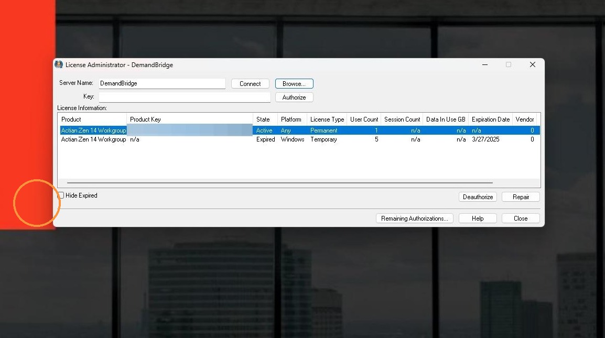This screenshot has width=605, height=338.
Task: Sort by the Product column header
Action: pos(92,119)
